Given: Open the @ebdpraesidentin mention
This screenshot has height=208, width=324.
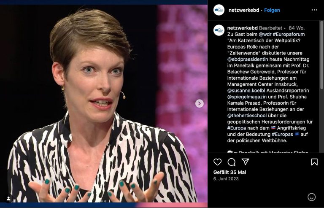Looking at the screenshot, I should pyautogui.click(x=248, y=59).
